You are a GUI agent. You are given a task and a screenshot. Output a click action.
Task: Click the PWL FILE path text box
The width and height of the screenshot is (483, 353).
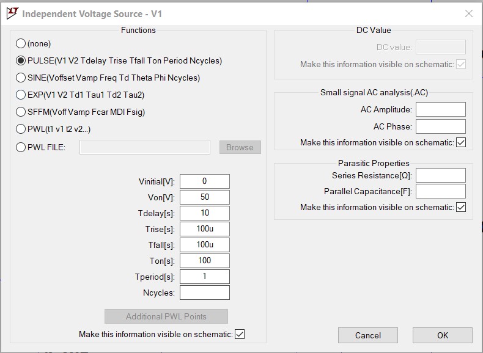click(x=145, y=147)
